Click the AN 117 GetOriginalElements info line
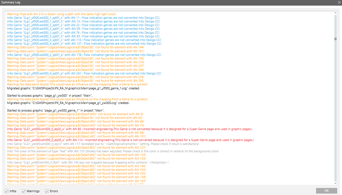Viewport: 342px width, 195px height. [103, 144]
